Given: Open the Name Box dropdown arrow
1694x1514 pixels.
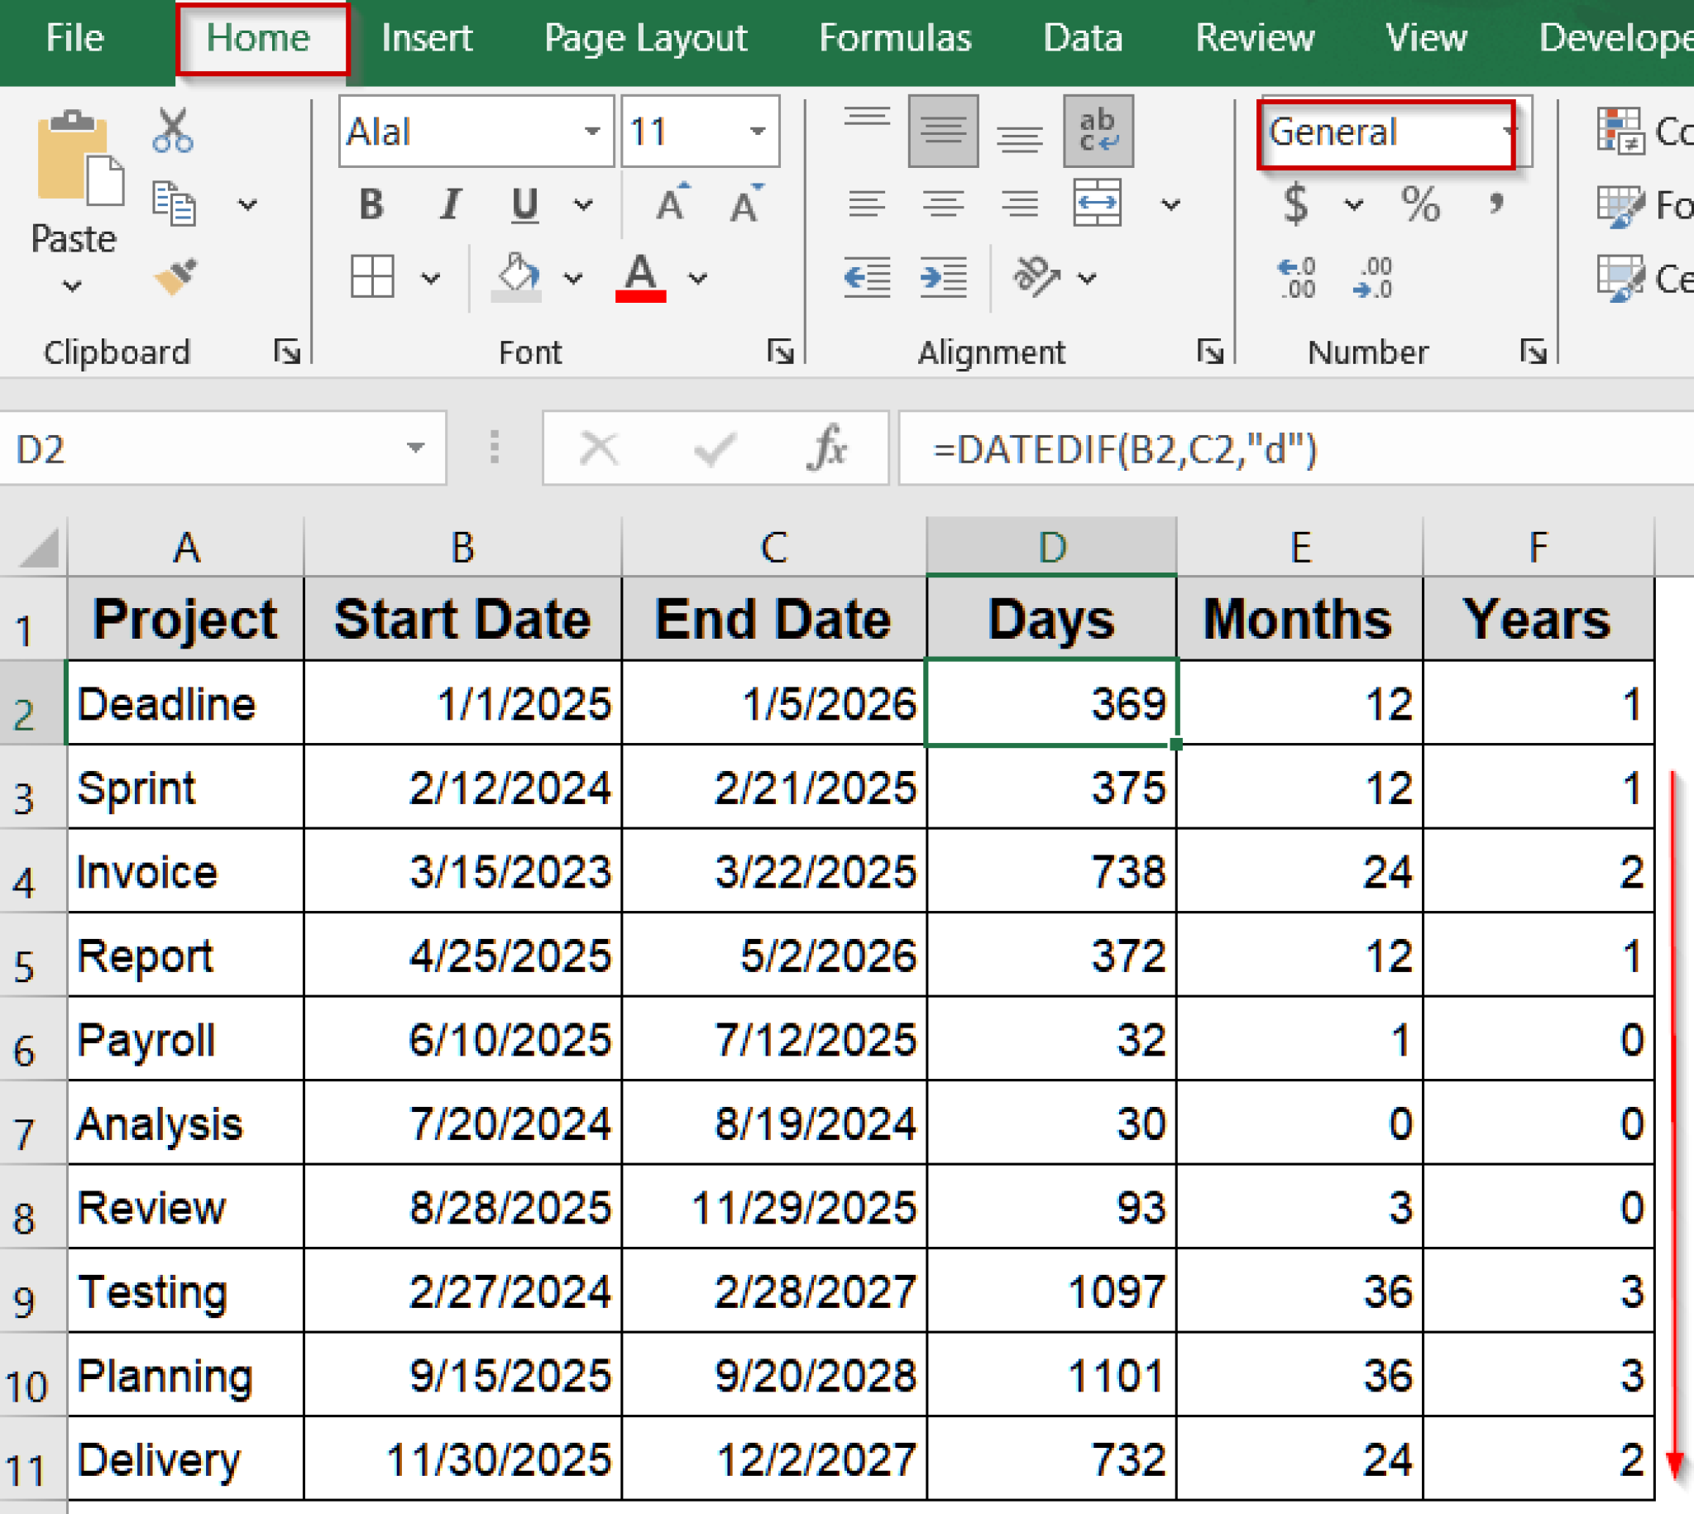Looking at the screenshot, I should coord(415,448).
